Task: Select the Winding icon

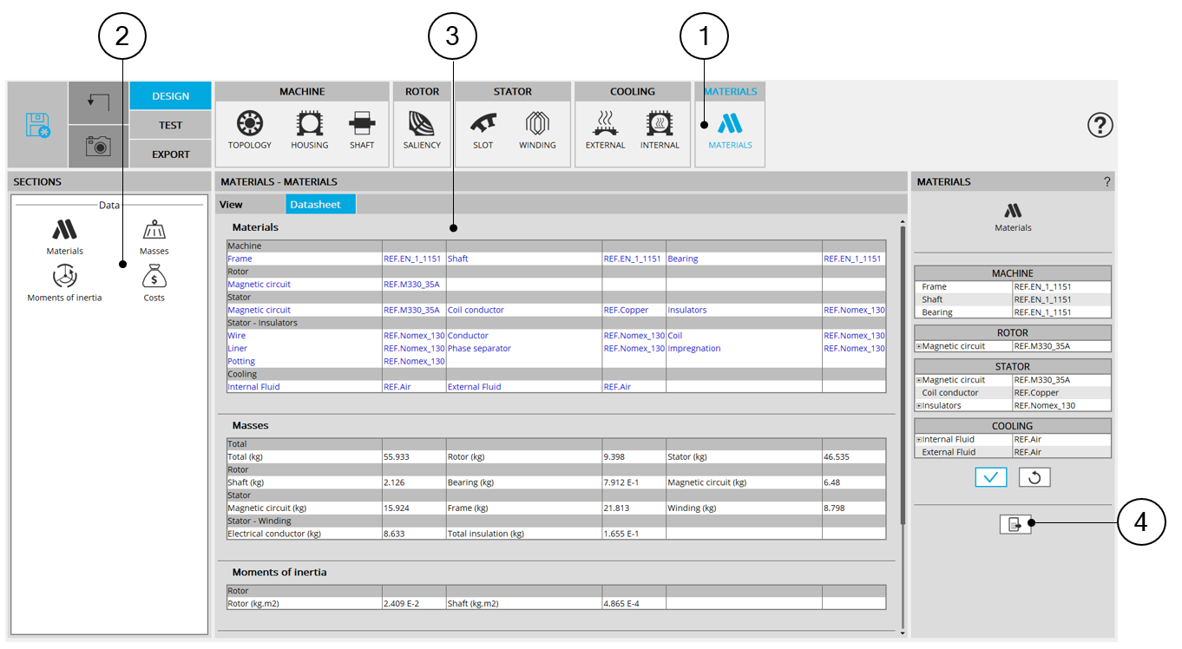Action: [537, 124]
